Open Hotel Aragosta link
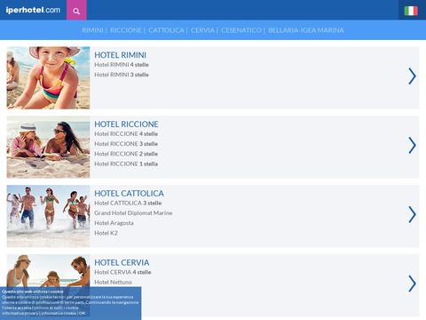 pos(114,223)
